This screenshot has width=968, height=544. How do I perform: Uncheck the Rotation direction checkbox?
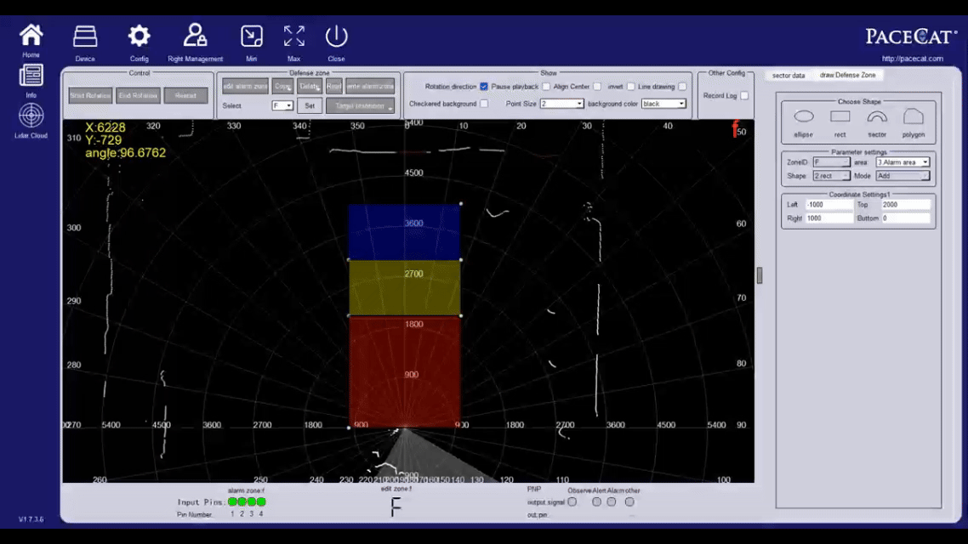click(484, 87)
